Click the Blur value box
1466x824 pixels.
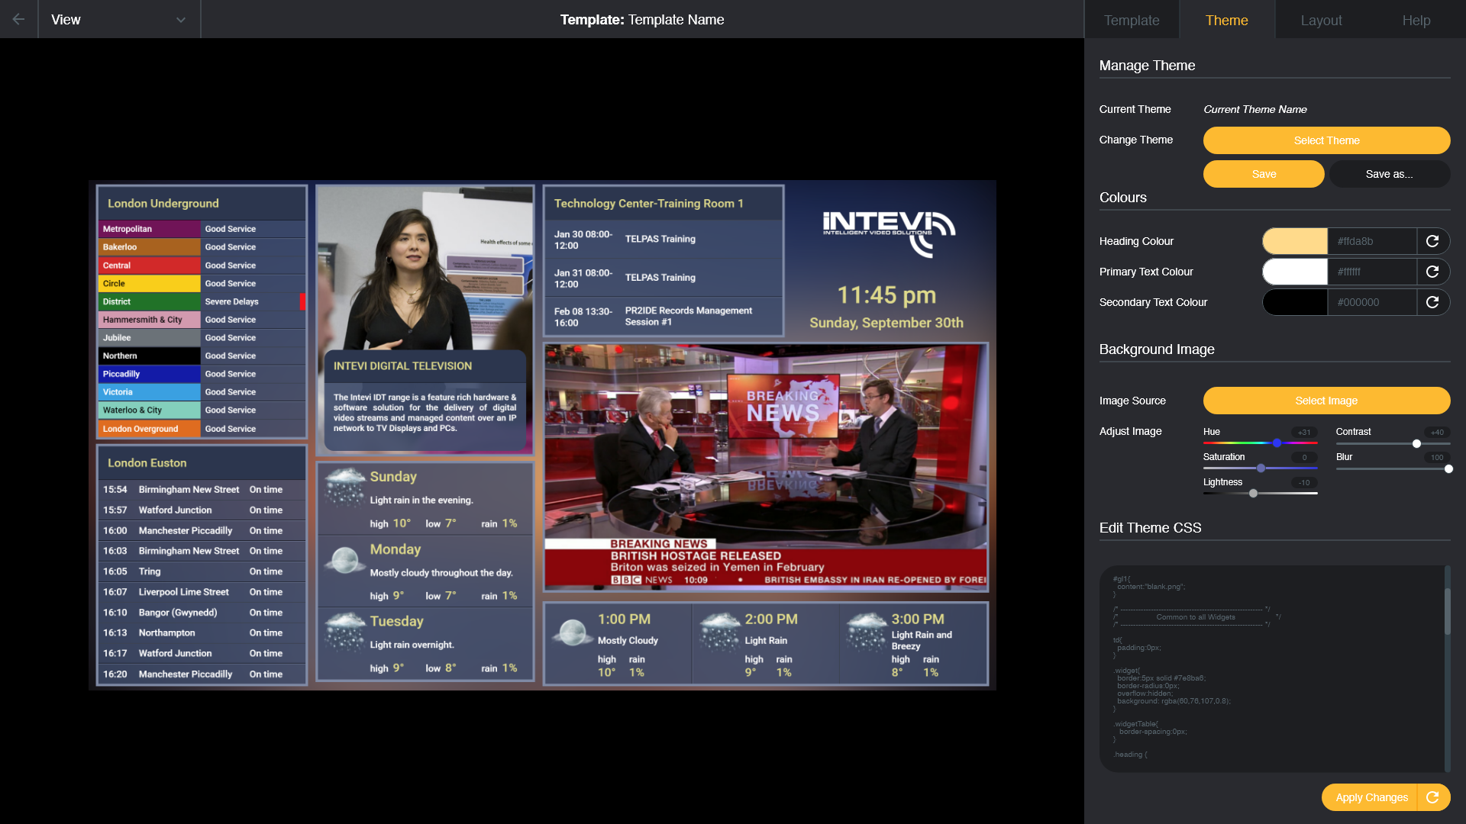pos(1437,457)
